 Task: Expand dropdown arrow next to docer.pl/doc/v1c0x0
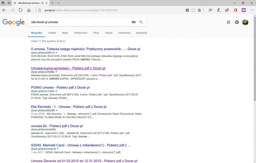pyautogui.click(x=56, y=91)
